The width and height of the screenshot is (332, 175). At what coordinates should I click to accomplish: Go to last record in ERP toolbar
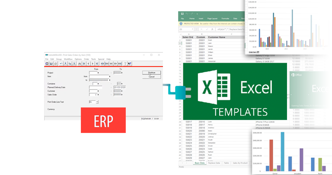click(97, 64)
